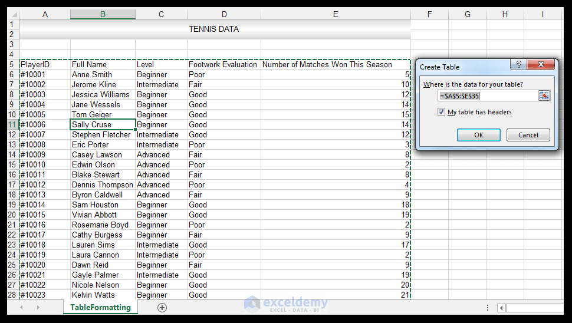Select cell containing Jane Wessels
This screenshot has width=572, height=323.
tap(103, 105)
